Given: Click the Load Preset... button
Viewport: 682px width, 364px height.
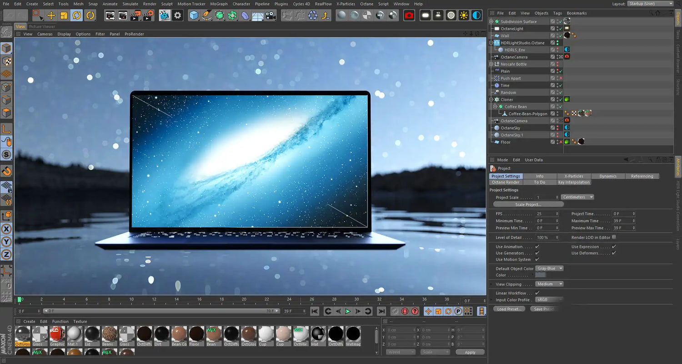Looking at the screenshot, I should pyautogui.click(x=509, y=309).
